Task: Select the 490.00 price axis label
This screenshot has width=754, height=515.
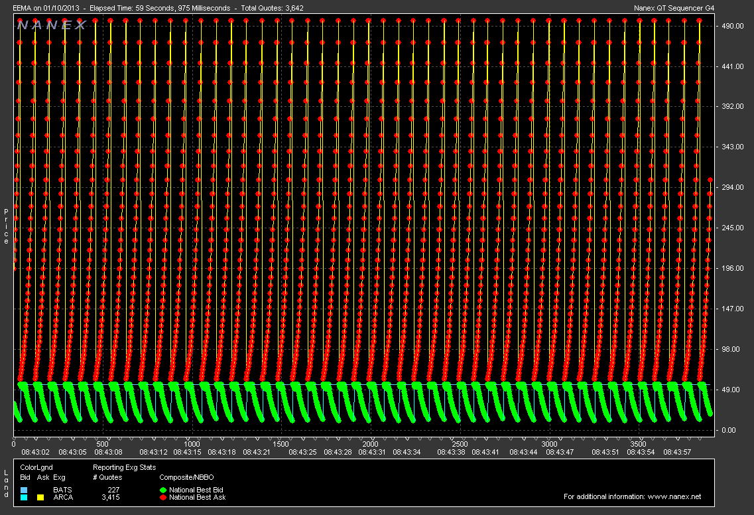Action: click(x=732, y=26)
